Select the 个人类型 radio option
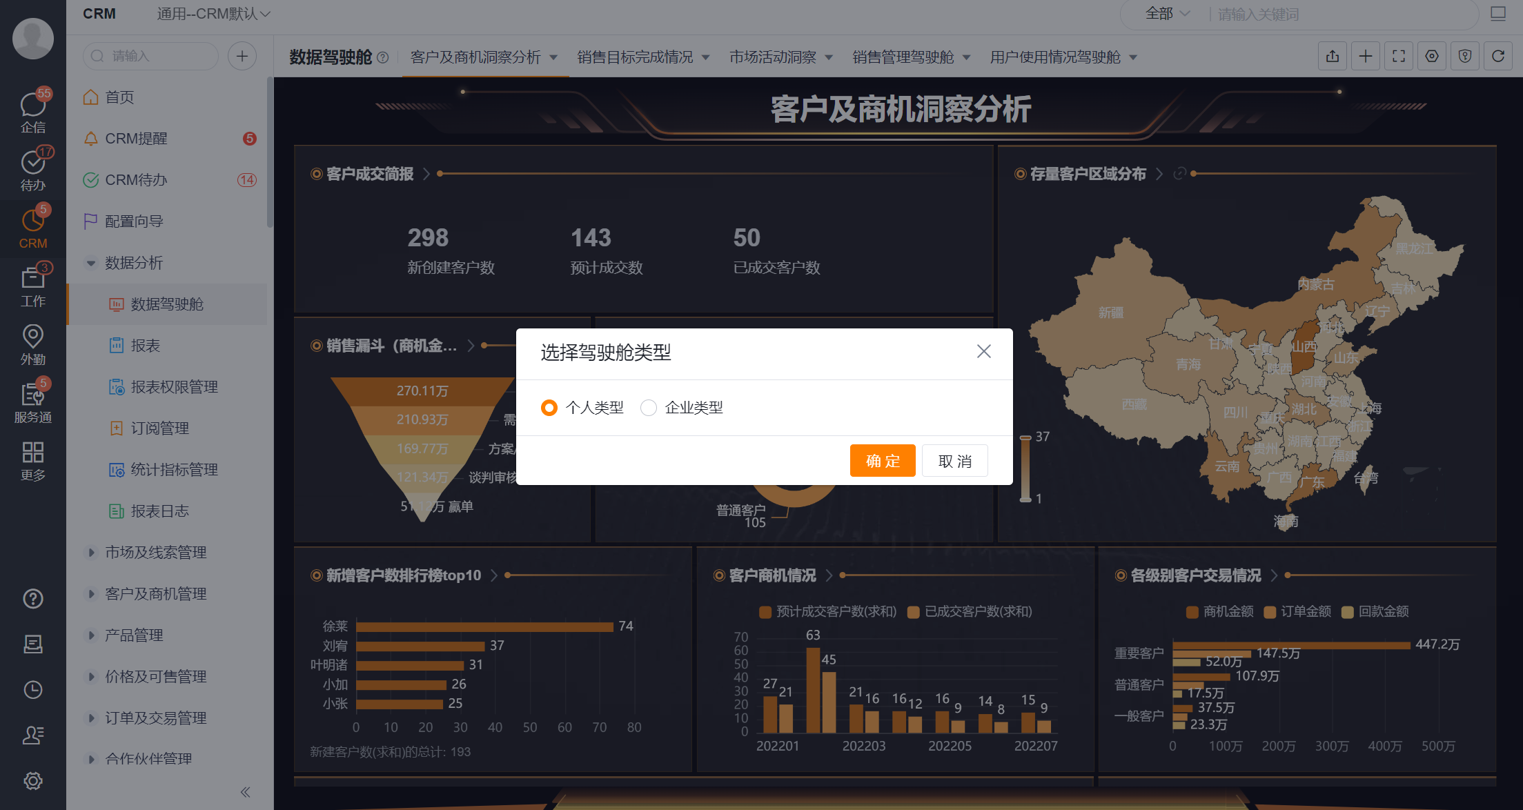This screenshot has height=810, width=1523. [x=549, y=408]
